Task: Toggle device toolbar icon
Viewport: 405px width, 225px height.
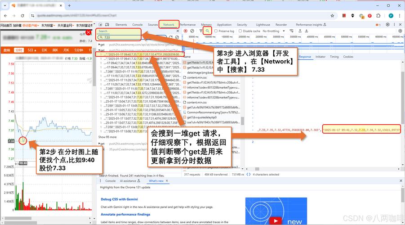Action: coord(107,25)
